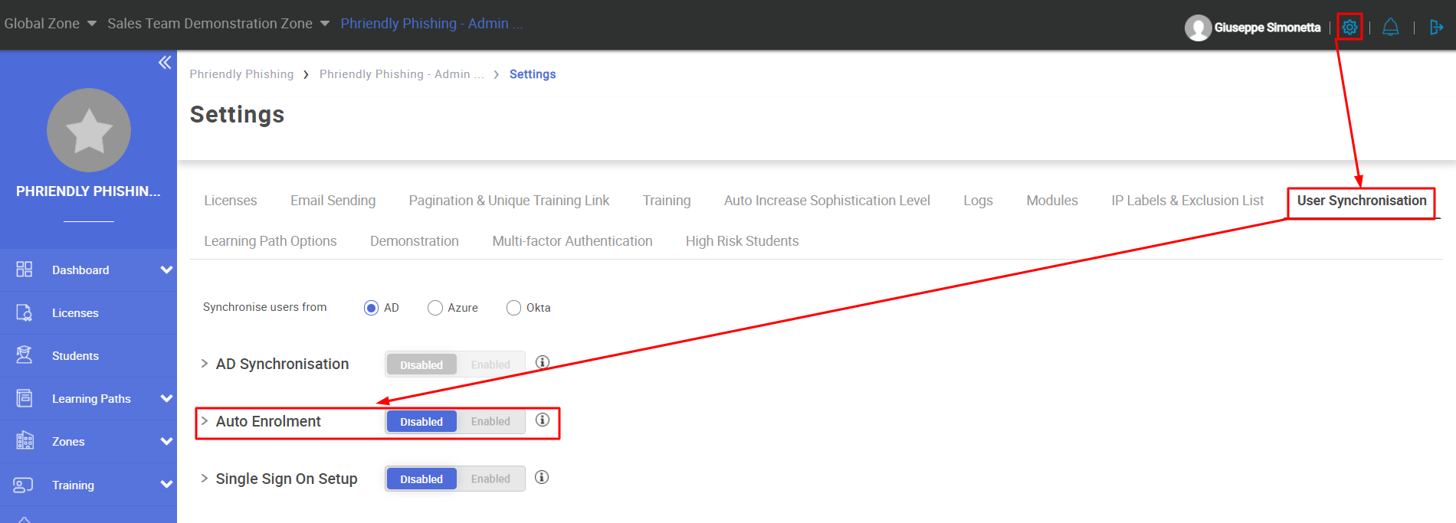The image size is (1456, 523).
Task: Open High Risk Students tab
Action: [742, 241]
